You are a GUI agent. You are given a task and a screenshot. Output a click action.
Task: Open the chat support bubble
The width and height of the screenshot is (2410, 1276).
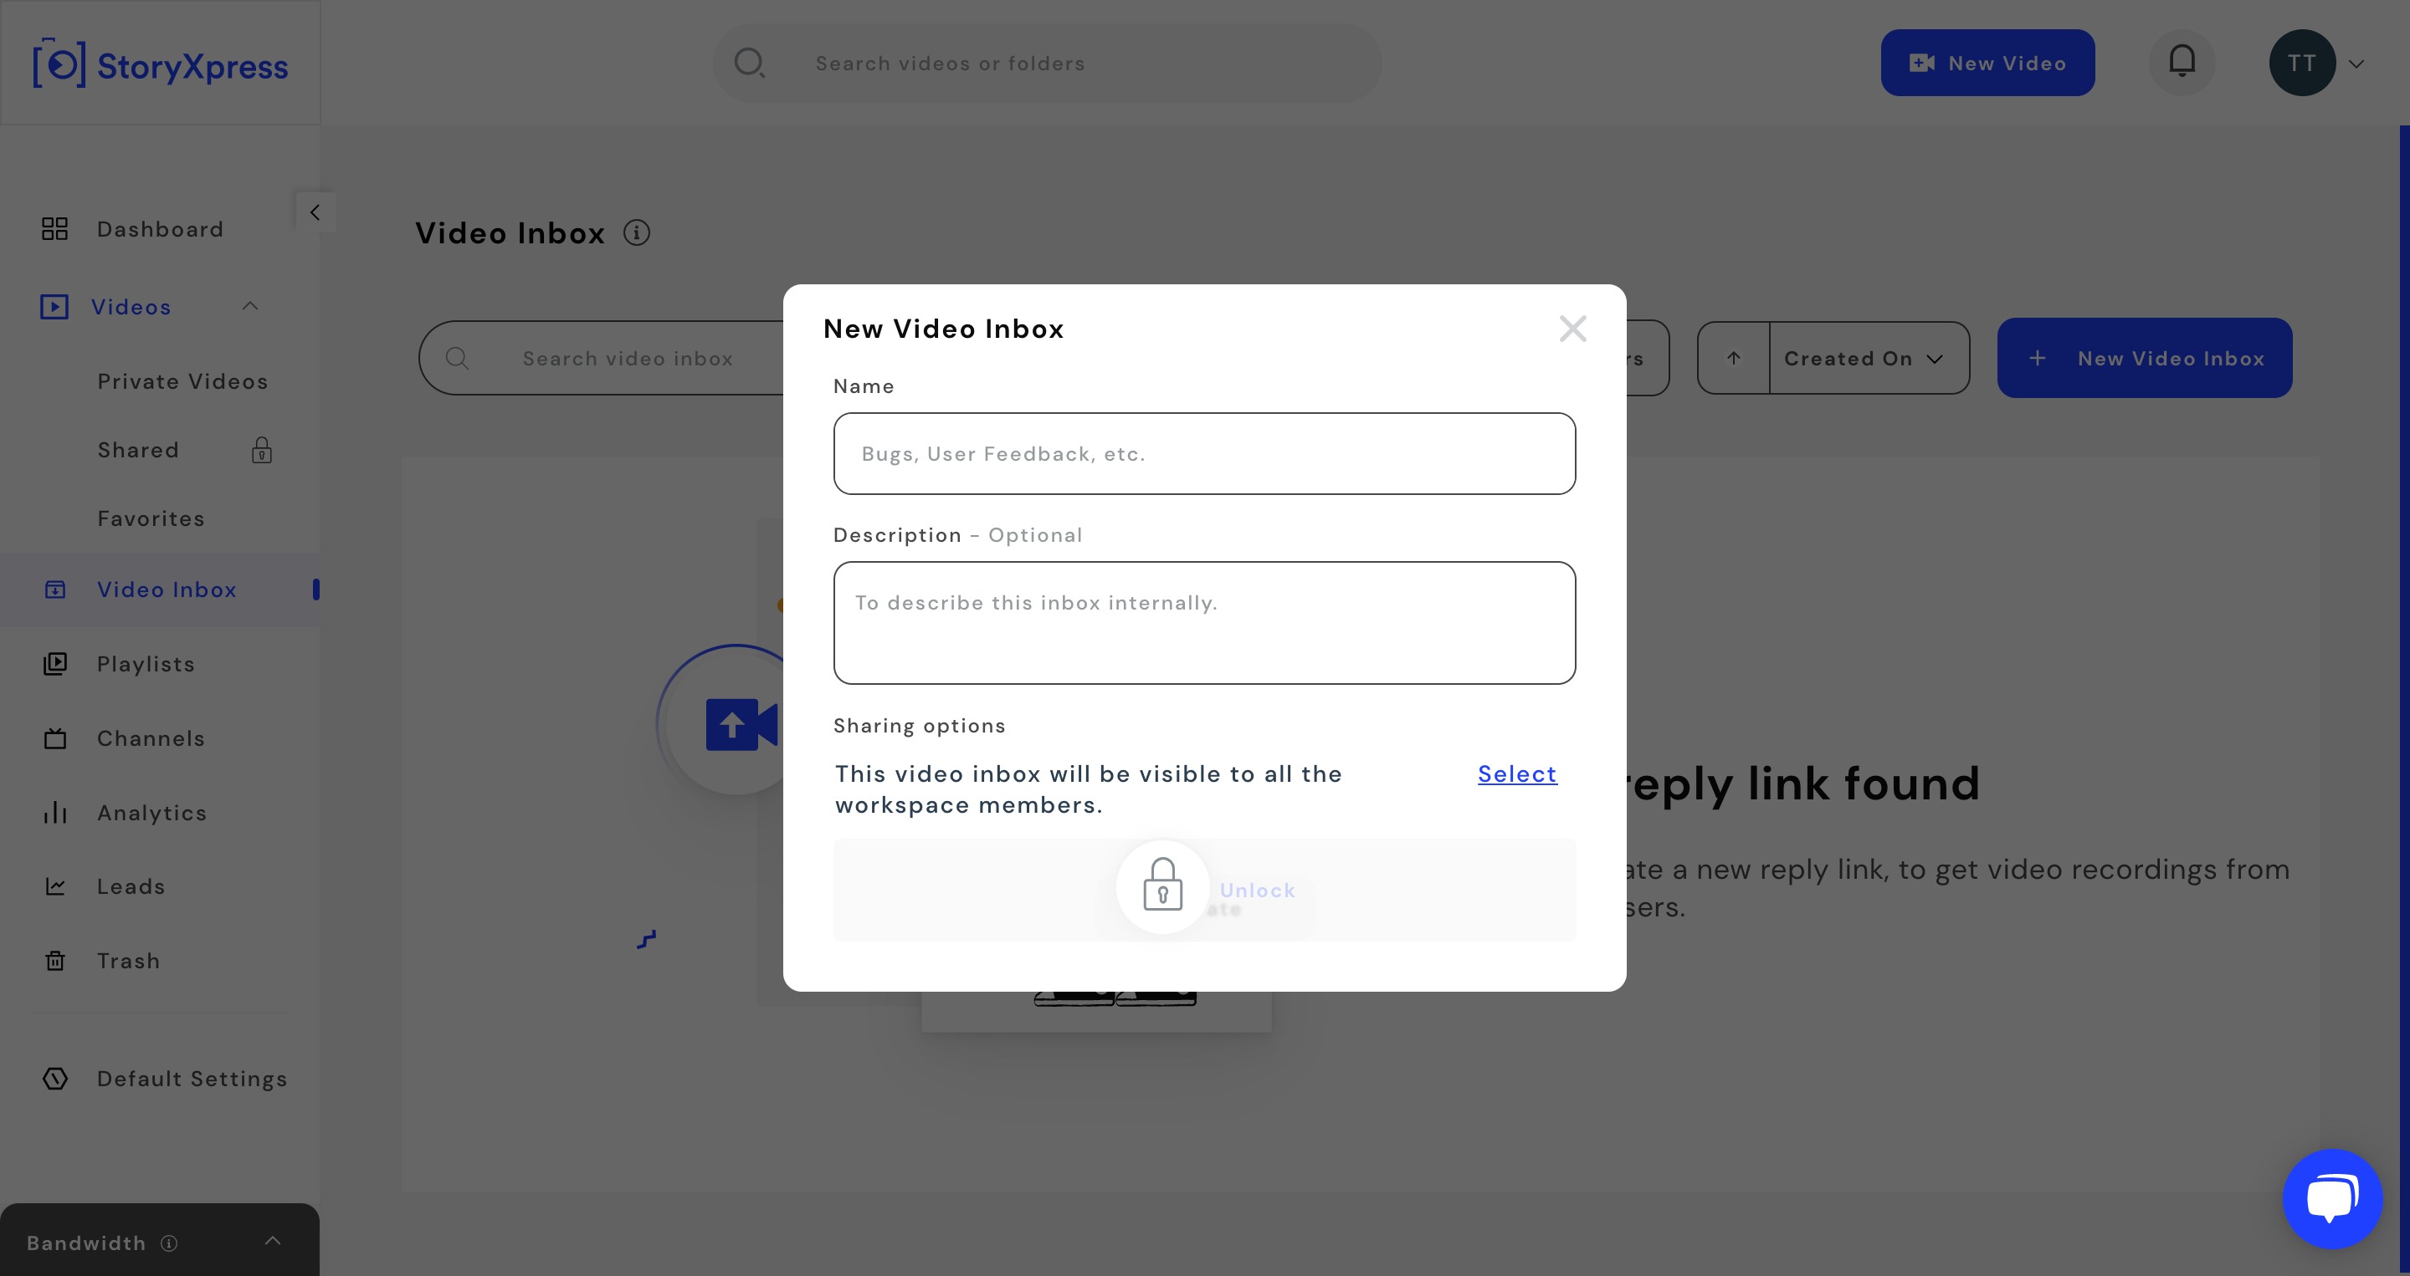2332,1198
